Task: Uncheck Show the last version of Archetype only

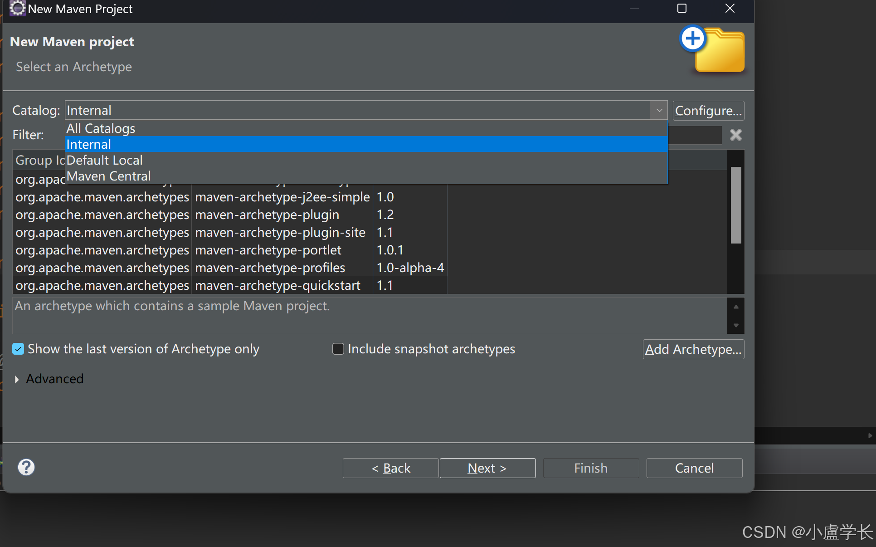Action: [x=18, y=349]
